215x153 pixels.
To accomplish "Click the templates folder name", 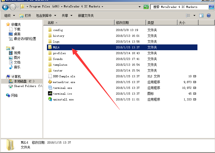I will tap(60, 65).
